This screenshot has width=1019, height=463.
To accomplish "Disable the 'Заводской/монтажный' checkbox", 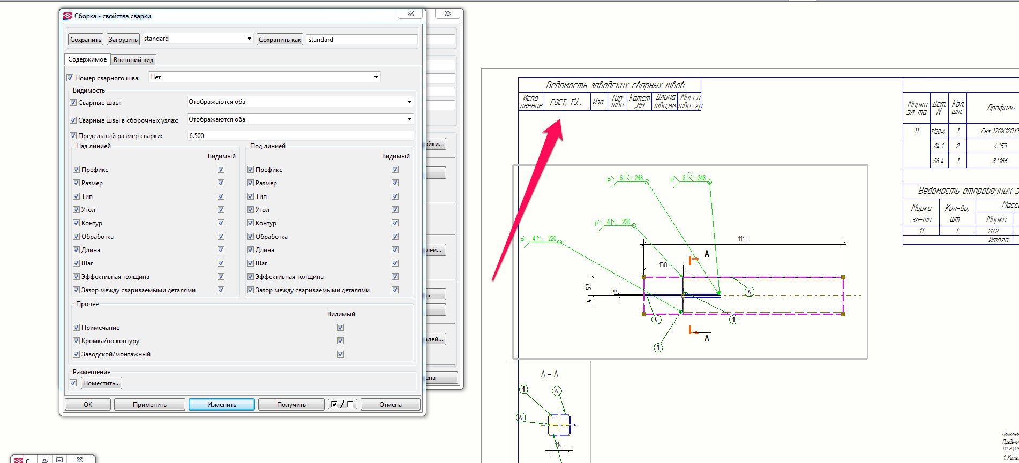I will tap(76, 354).
